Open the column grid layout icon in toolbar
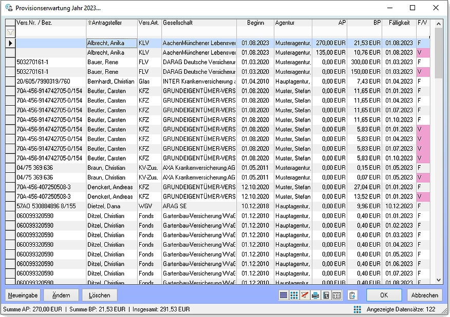450x317 pixels. coord(294,295)
